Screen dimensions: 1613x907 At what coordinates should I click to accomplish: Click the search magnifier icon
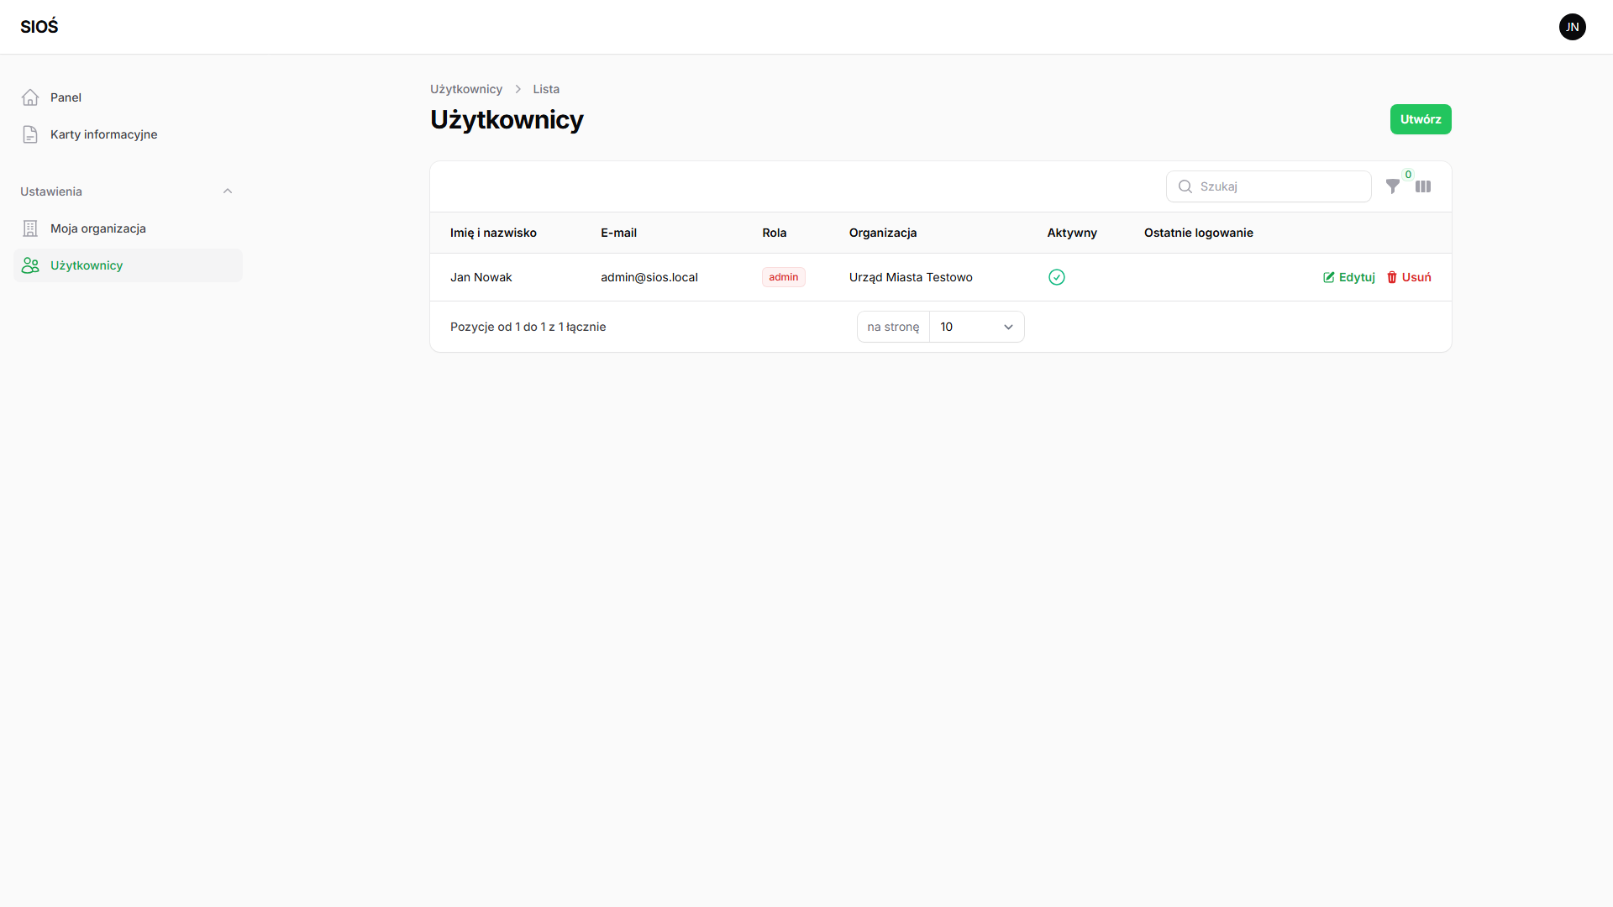point(1185,186)
